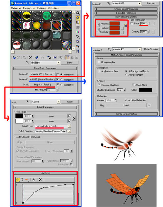The height and width of the screenshot is (207, 163).
Task: Enable the Apply Atmosphere checkbox
Action: pyautogui.click(x=99, y=71)
